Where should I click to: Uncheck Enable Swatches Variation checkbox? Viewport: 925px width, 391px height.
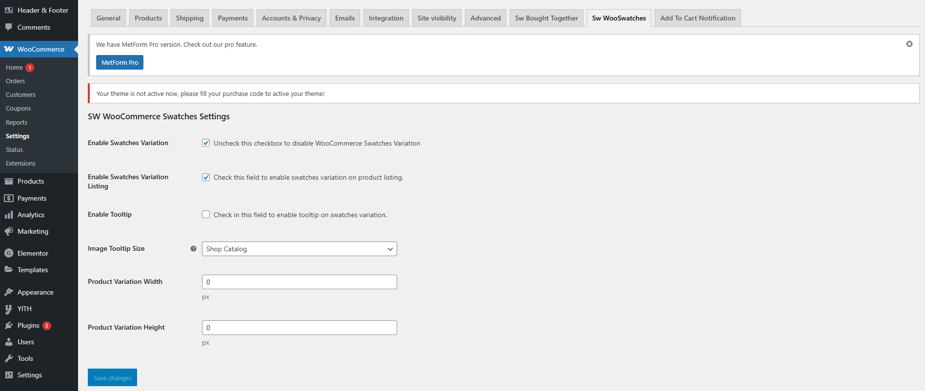[x=206, y=143]
